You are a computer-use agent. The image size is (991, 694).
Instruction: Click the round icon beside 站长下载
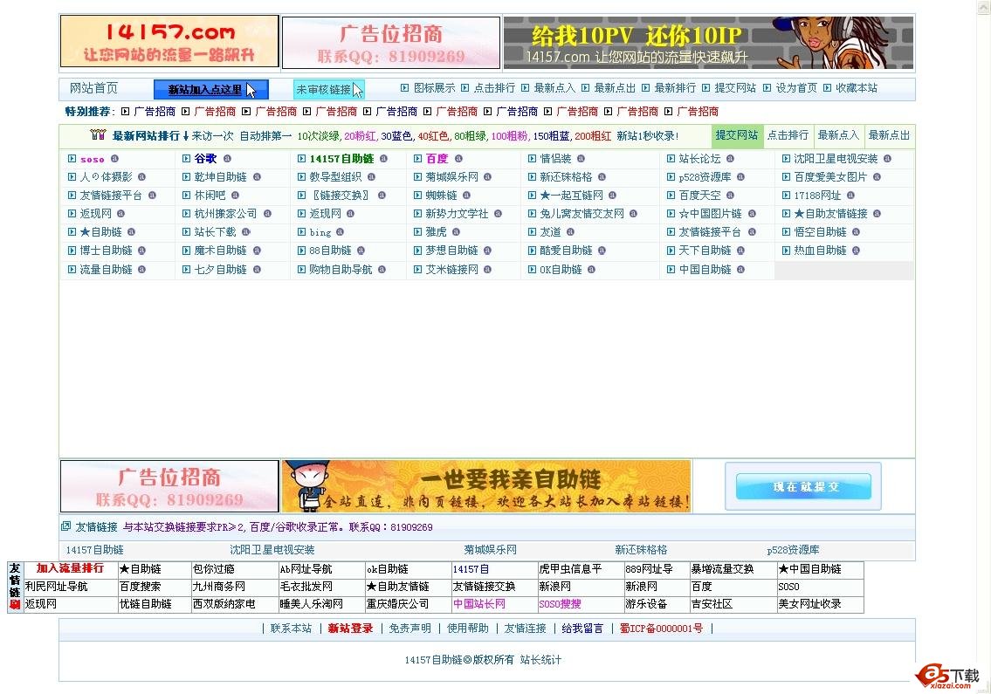tap(246, 232)
